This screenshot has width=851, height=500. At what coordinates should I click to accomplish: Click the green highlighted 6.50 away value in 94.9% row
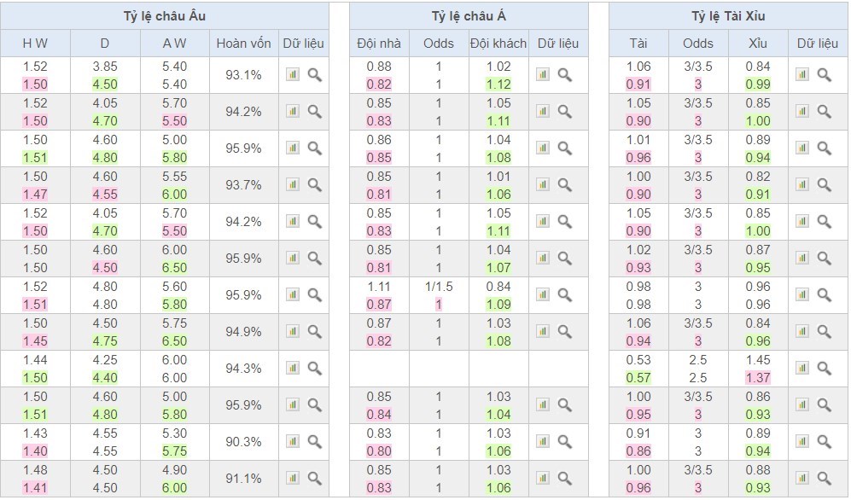[x=174, y=341]
